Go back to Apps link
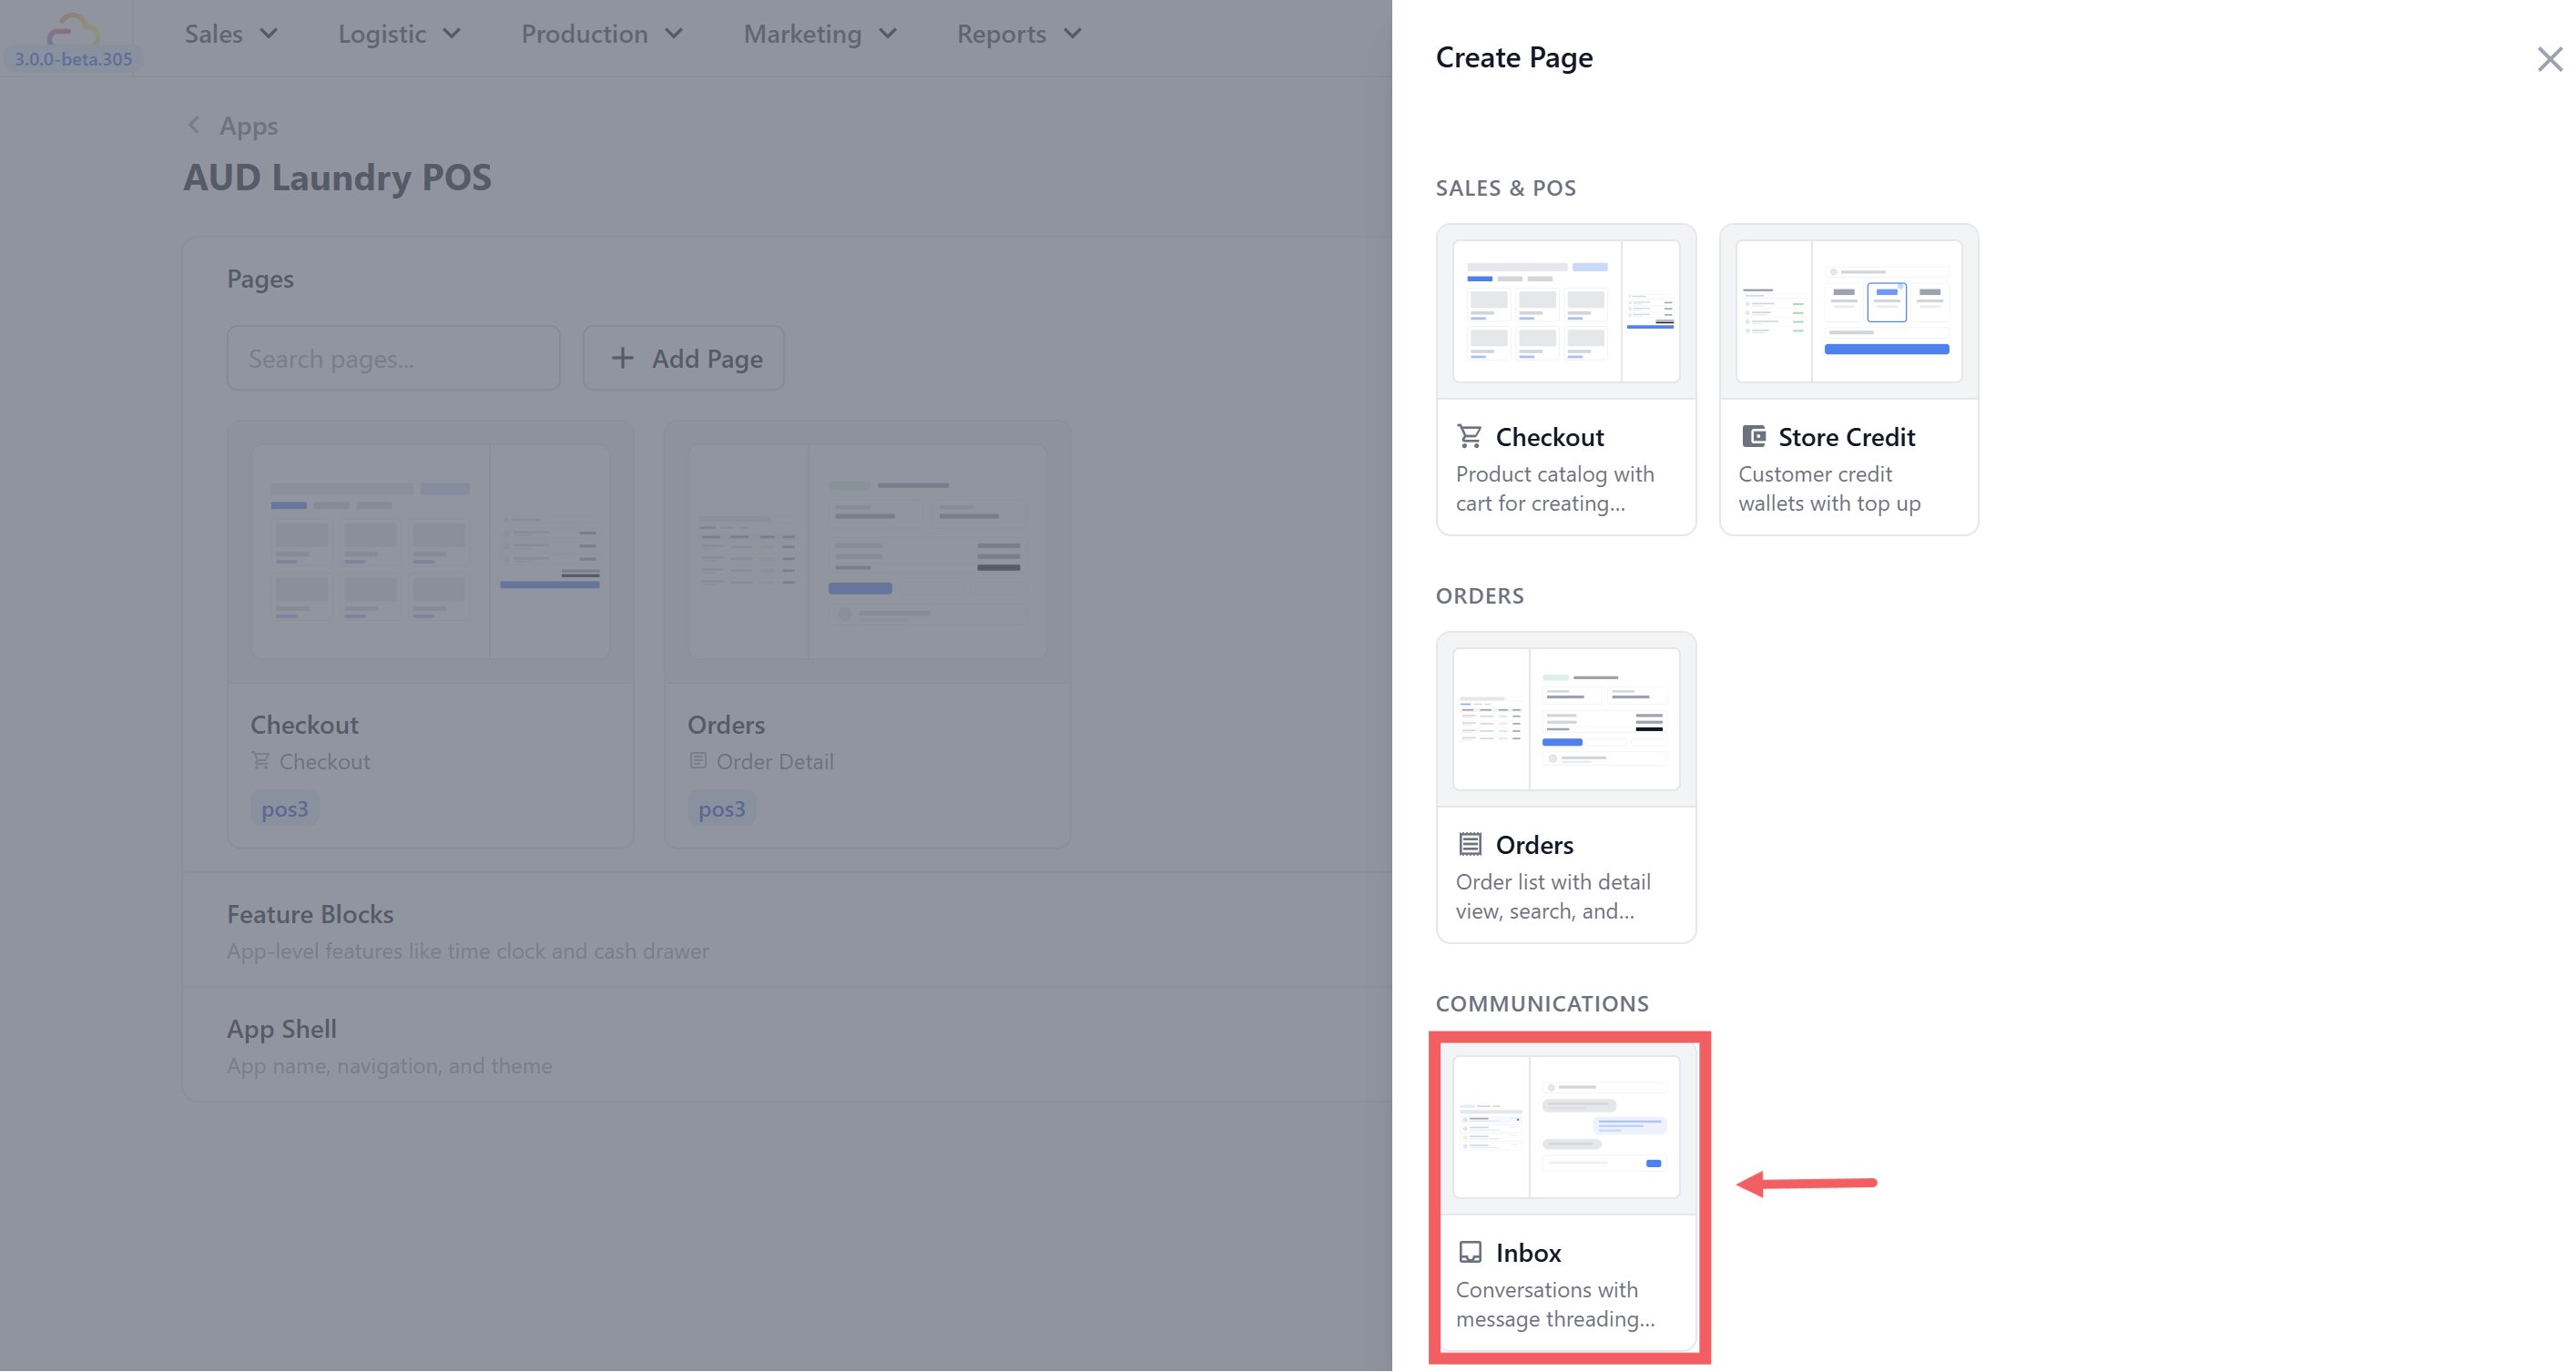Screen dimensions: 2576x1372 tap(248, 126)
